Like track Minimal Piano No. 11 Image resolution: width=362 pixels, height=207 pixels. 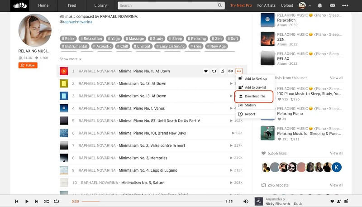(x=206, y=71)
